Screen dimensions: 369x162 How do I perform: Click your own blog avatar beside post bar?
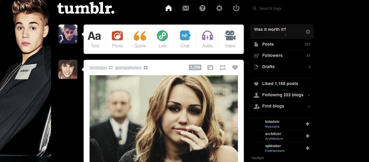pos(68,34)
